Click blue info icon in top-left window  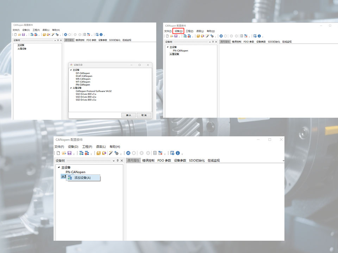pyautogui.click(x=101, y=34)
